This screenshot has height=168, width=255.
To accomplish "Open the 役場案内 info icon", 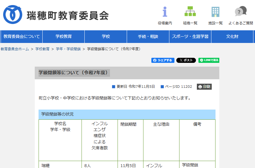I will pos(165,15).
